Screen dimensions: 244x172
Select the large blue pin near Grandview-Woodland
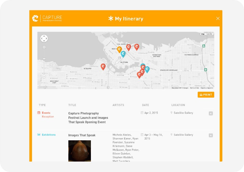(147, 70)
